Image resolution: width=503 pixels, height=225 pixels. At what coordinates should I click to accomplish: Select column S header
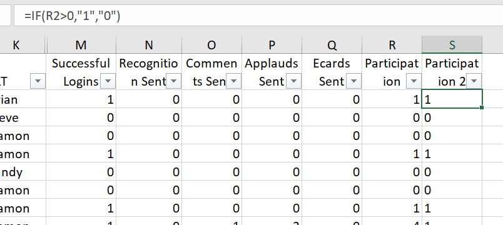452,45
